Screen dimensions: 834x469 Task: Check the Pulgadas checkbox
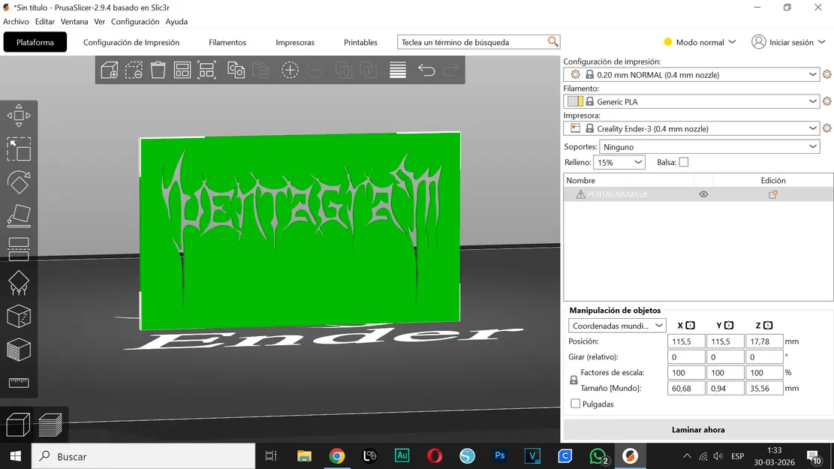[x=574, y=404]
